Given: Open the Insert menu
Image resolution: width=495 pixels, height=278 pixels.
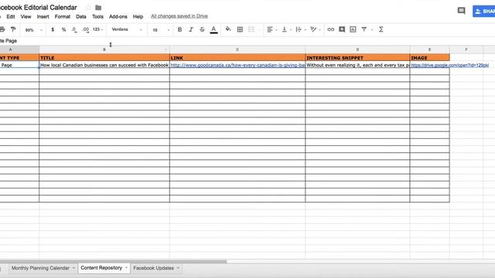Looking at the screenshot, I should pyautogui.click(x=43, y=16).
